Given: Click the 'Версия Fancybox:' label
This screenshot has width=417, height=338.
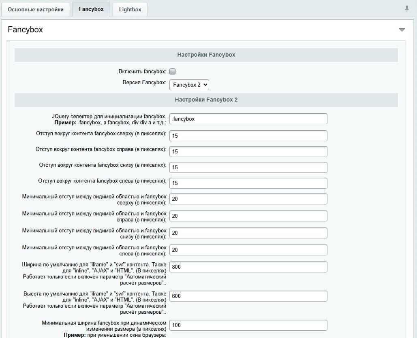Looking at the screenshot, I should [x=144, y=82].
